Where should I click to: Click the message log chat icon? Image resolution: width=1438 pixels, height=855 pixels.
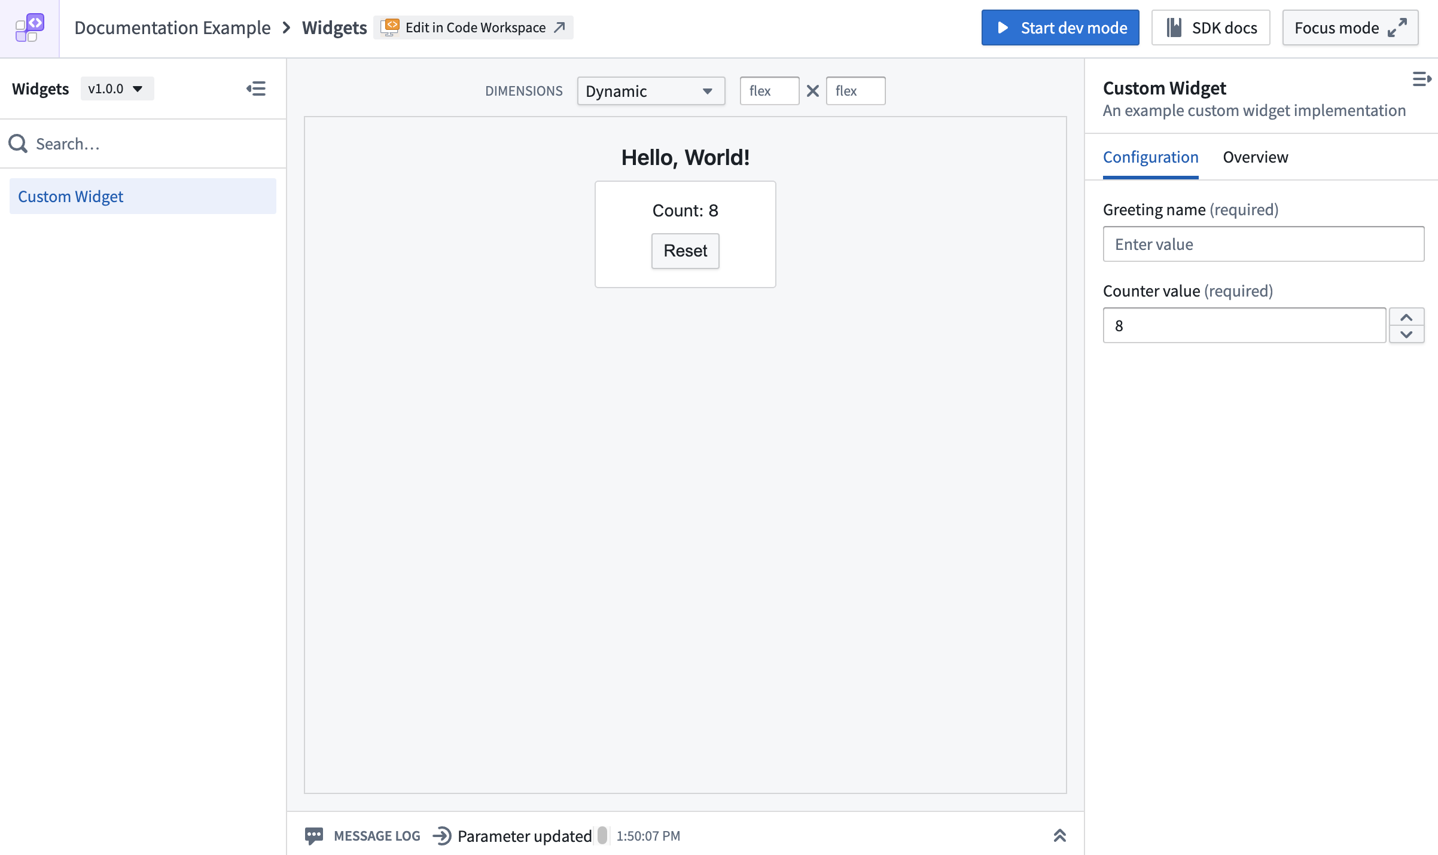coord(314,835)
